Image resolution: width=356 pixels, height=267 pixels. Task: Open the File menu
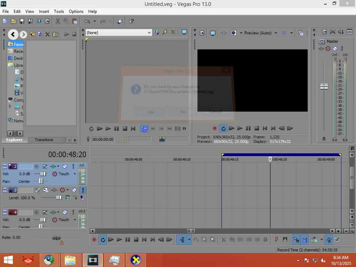pyautogui.click(x=6, y=11)
